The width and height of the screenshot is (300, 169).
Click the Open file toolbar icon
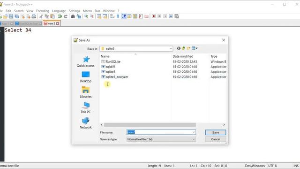tap(5, 16)
